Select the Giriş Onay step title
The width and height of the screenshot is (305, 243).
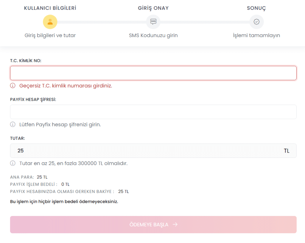click(x=153, y=8)
